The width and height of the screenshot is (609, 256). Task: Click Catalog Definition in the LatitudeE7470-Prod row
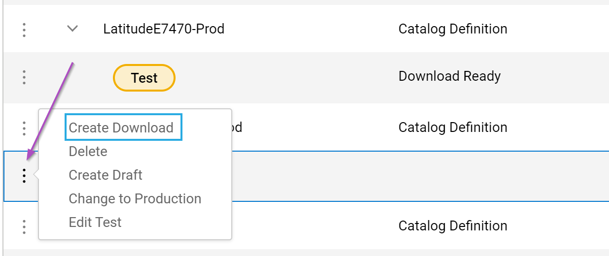pyautogui.click(x=453, y=29)
